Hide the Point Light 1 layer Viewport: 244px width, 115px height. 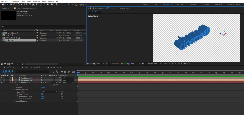click(2, 80)
